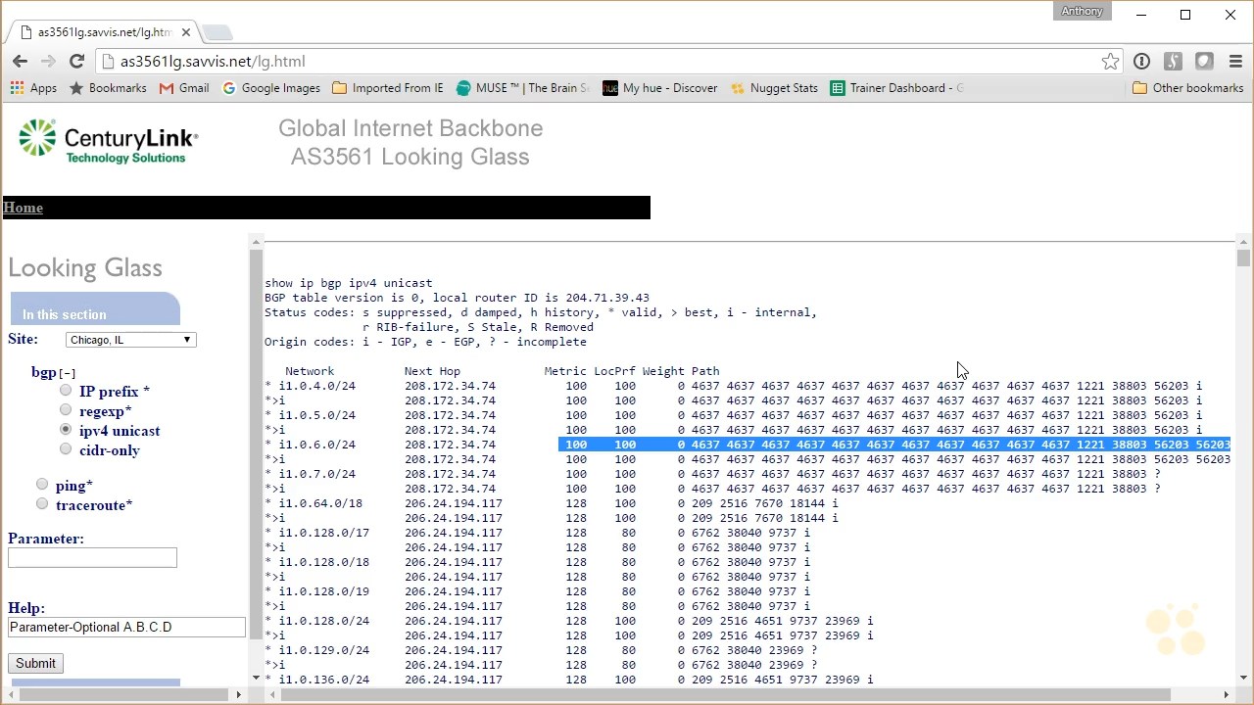
Task: Click the CenturyLink logo
Action: (x=108, y=141)
